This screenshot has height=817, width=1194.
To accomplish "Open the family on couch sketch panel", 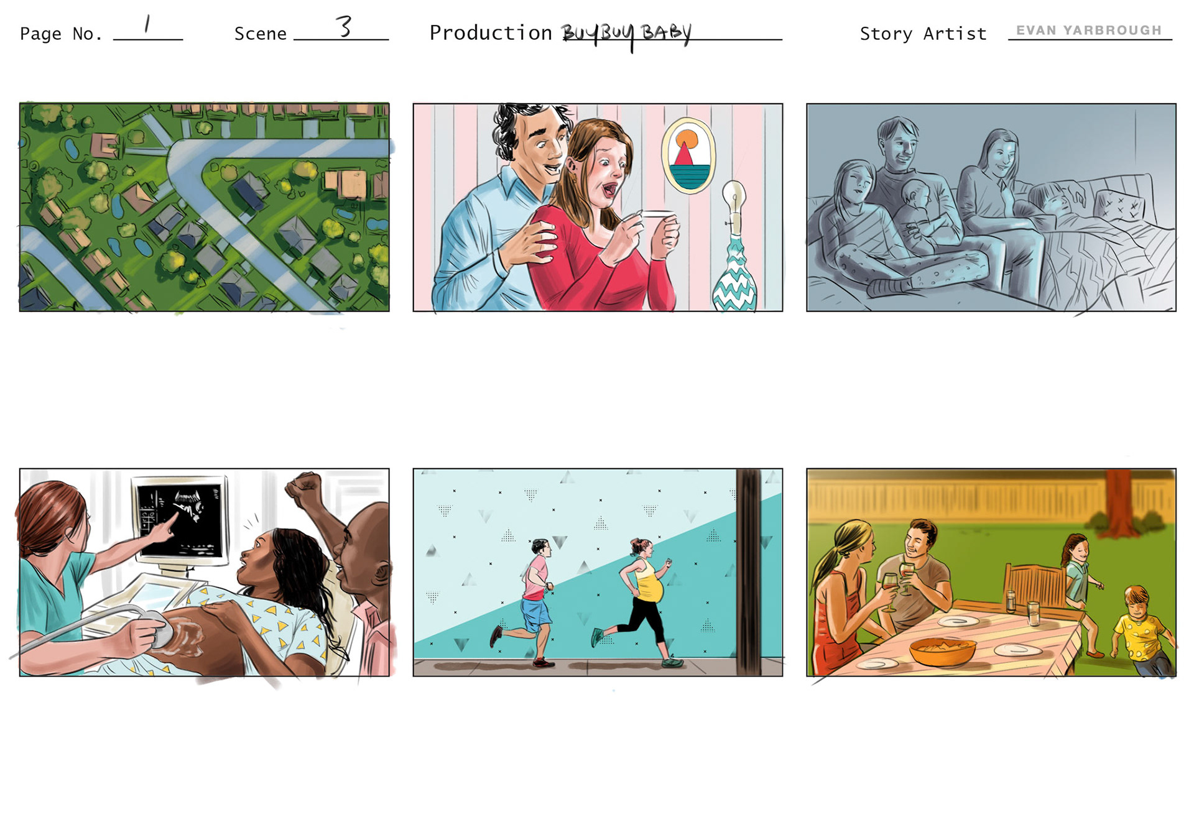I will [x=991, y=207].
